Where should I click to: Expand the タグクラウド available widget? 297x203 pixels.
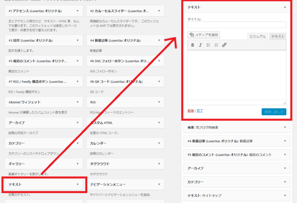159,164
